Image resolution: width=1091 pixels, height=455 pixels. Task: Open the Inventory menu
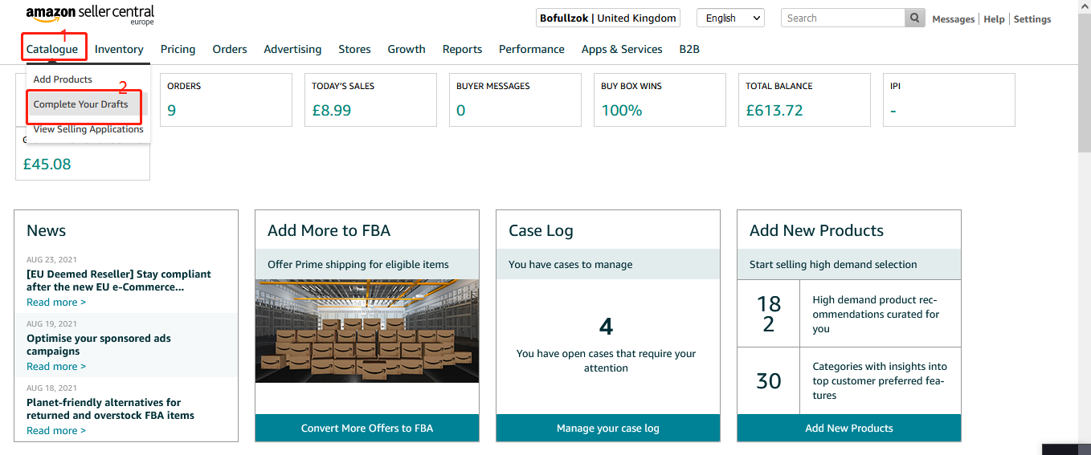pos(119,49)
